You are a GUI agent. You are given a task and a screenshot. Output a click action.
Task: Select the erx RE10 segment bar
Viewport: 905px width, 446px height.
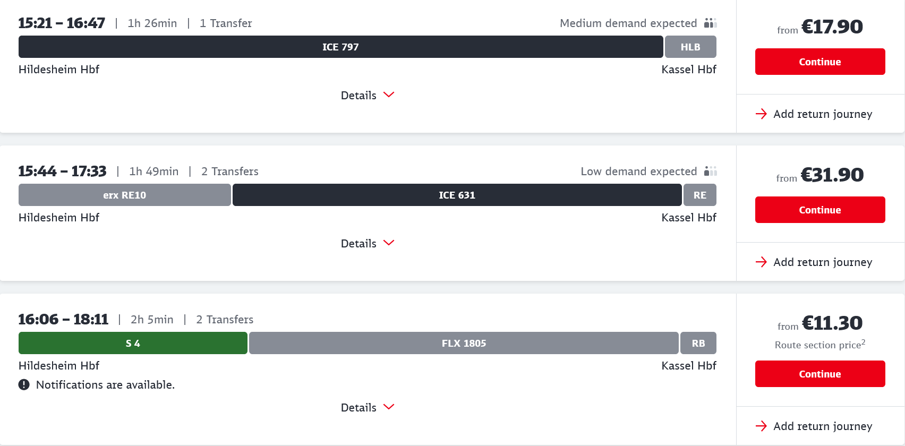point(124,195)
